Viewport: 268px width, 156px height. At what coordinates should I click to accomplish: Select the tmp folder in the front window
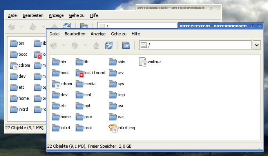[117, 95]
